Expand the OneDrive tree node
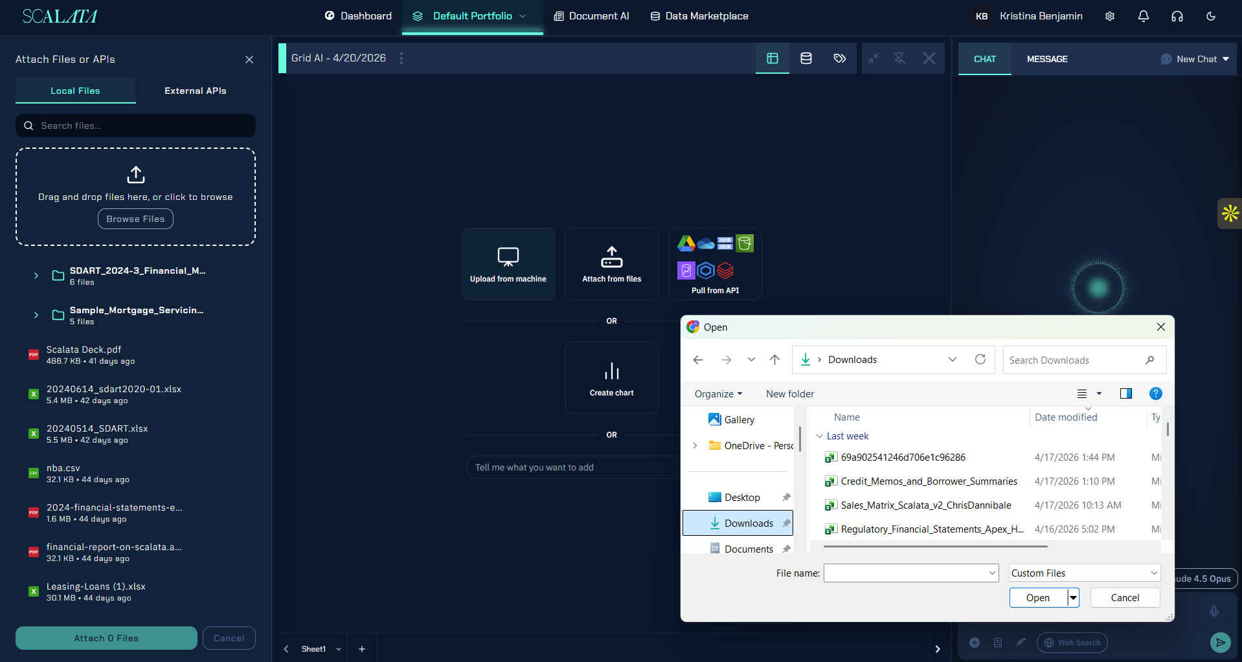1242x662 pixels. click(695, 445)
